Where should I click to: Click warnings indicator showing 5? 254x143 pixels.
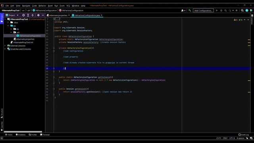pyautogui.click(x=235, y=20)
